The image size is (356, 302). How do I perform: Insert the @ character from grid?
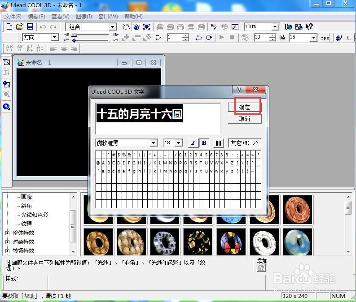click(98, 163)
